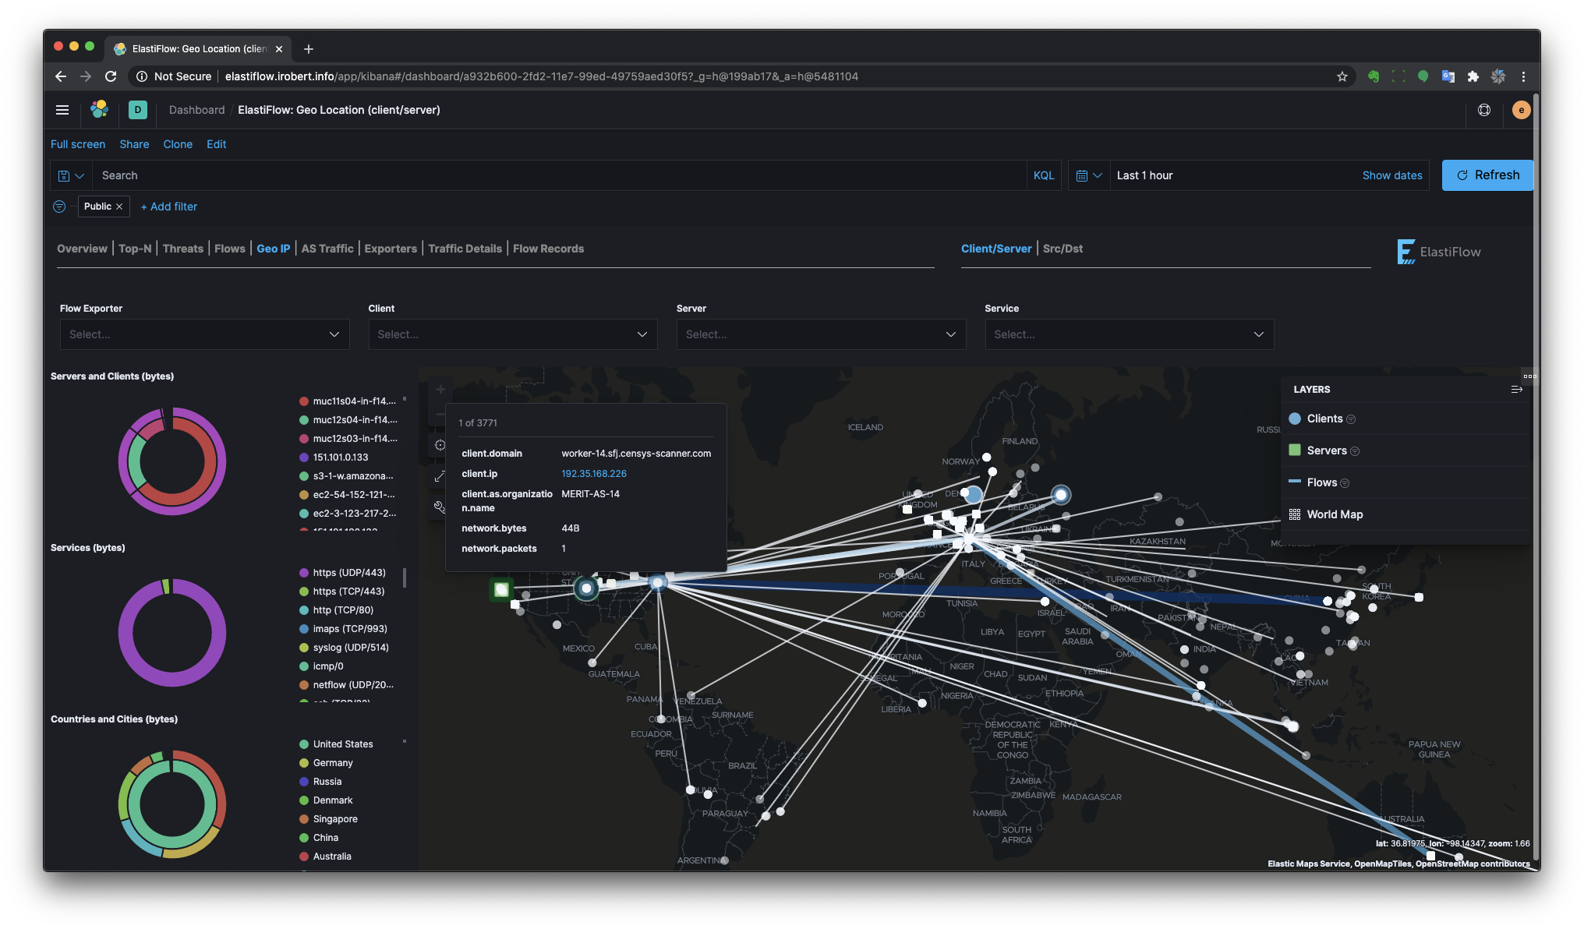Select the Client/Server view toggle

993,248
